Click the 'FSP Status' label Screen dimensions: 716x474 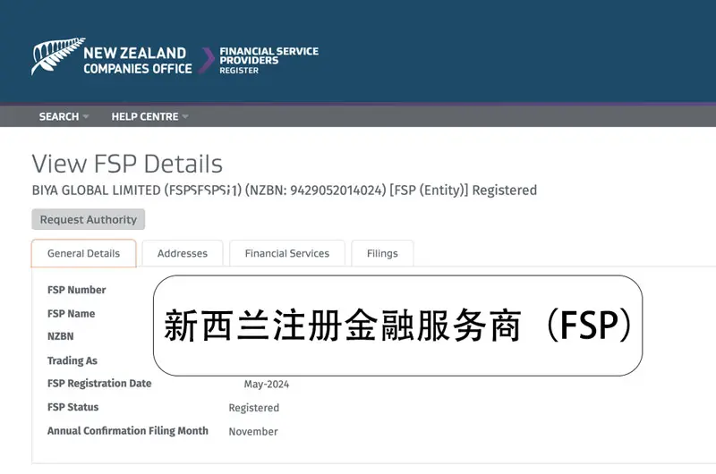click(72, 407)
